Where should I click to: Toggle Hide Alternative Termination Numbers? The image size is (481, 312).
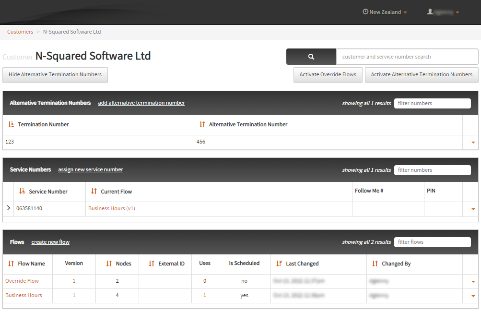tap(55, 75)
